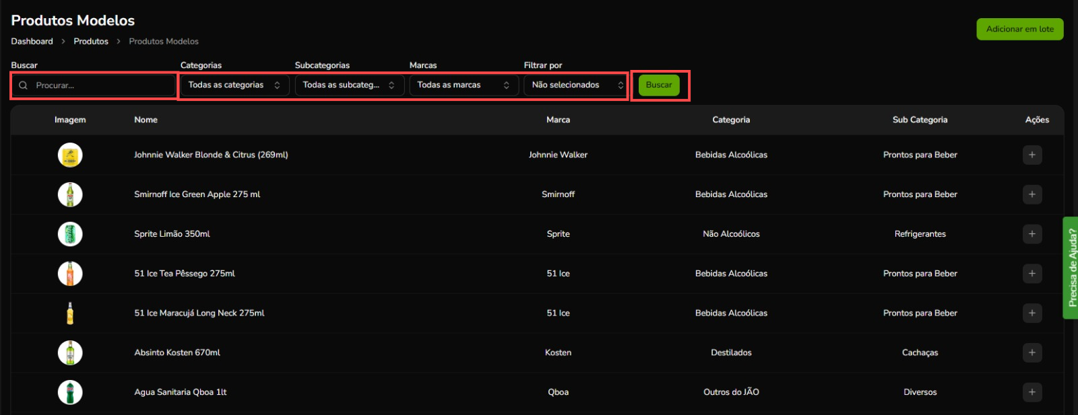Click the Produtos Modelos page heading

tap(73, 21)
